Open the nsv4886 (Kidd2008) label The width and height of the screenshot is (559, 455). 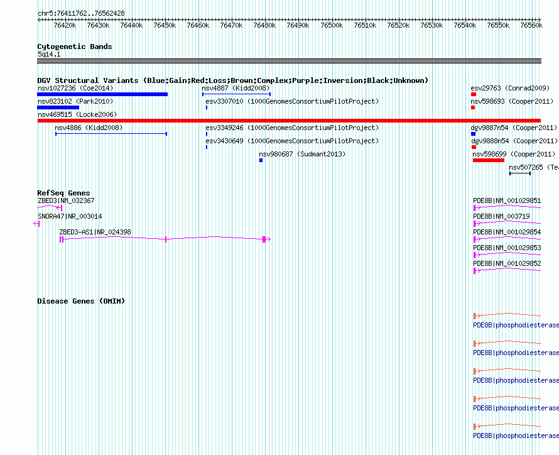[x=89, y=128]
